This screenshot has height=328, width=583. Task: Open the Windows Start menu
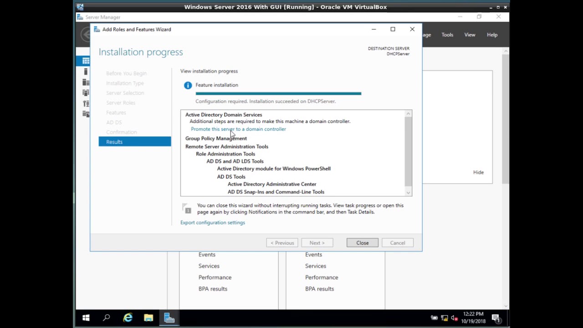click(x=86, y=318)
